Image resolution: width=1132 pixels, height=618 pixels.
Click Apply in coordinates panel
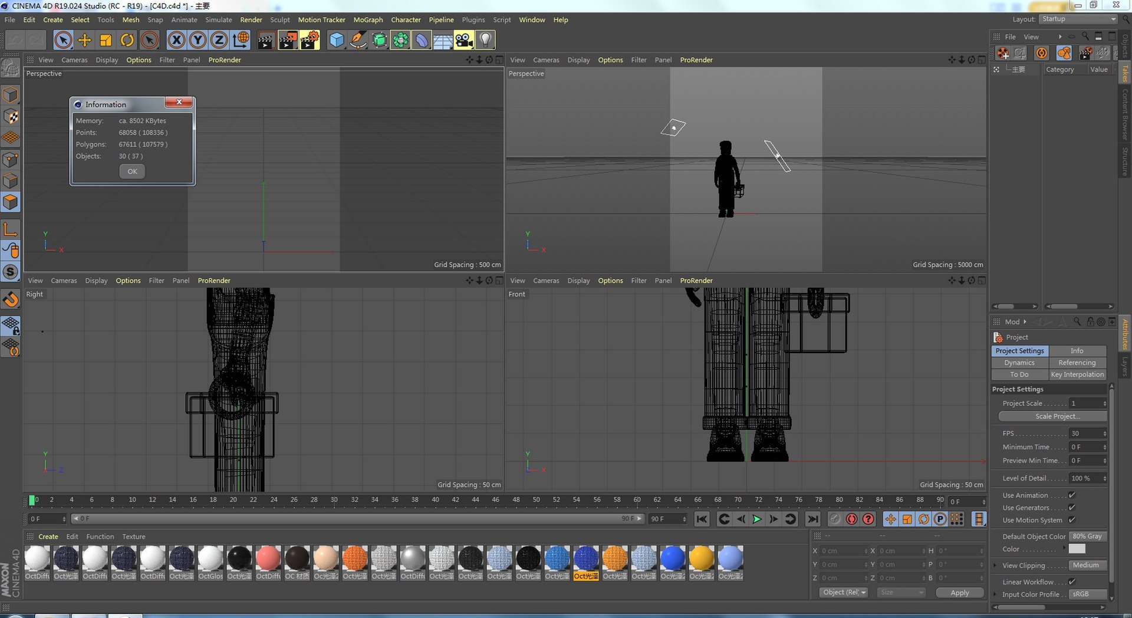[960, 593]
